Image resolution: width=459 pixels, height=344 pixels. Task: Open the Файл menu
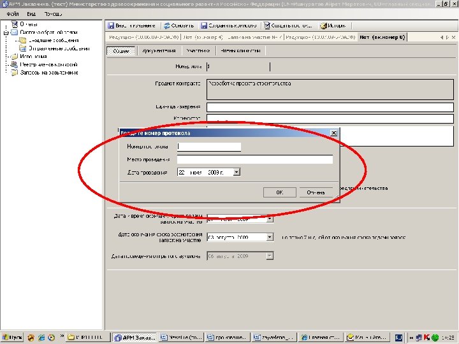tap(12, 14)
